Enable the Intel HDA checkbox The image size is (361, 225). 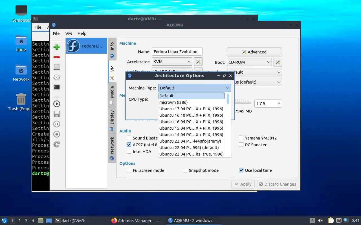(x=129, y=151)
